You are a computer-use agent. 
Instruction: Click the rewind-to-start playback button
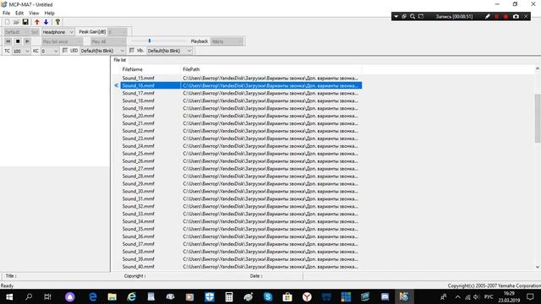coord(8,41)
